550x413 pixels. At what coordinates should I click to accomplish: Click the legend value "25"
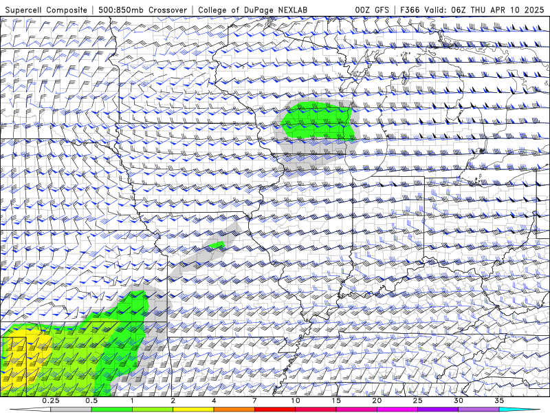(417, 401)
